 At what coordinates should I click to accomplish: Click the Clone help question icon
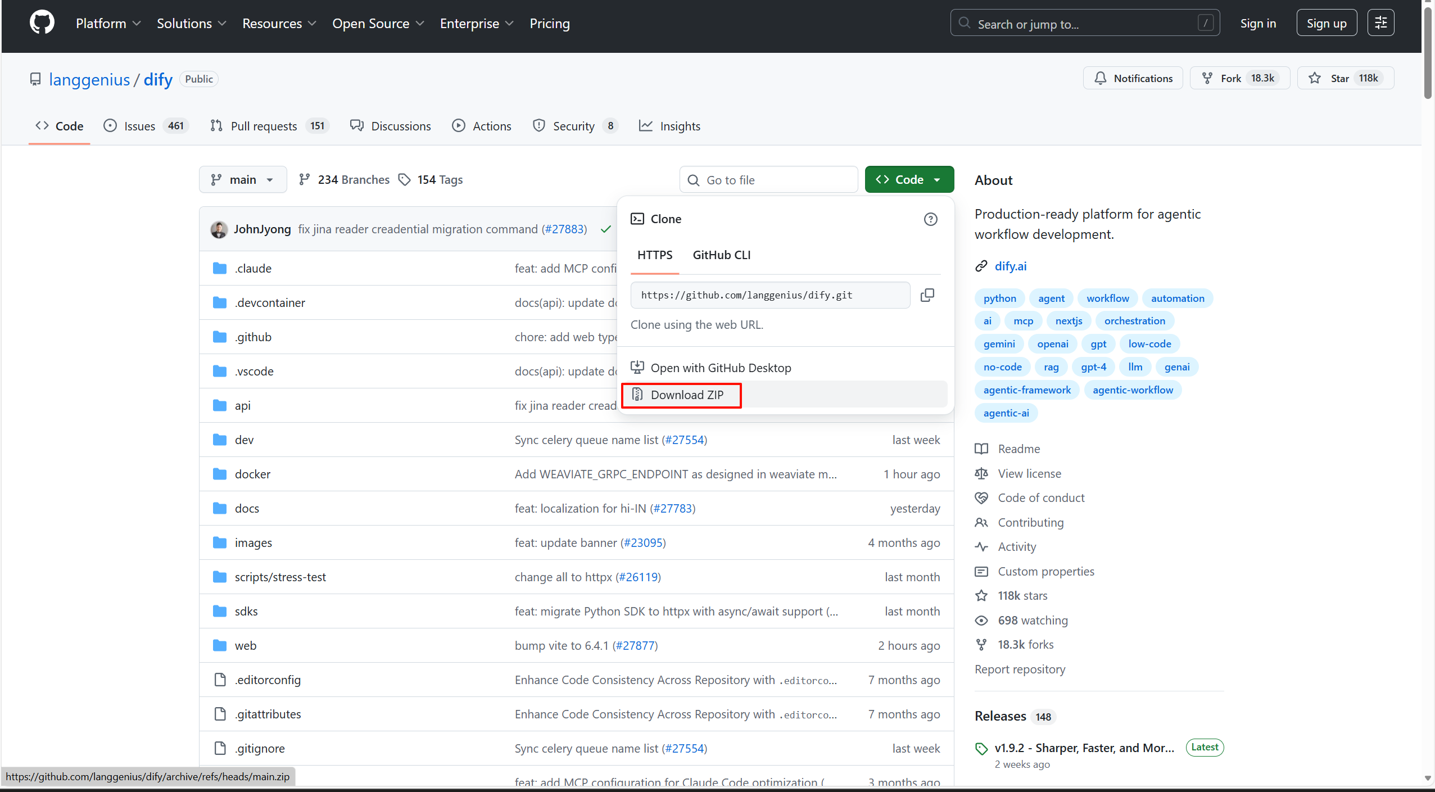[930, 219]
